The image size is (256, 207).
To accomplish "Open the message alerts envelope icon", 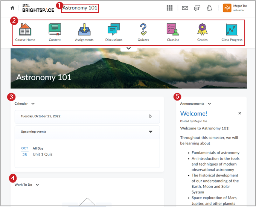I will click(x=185, y=8).
